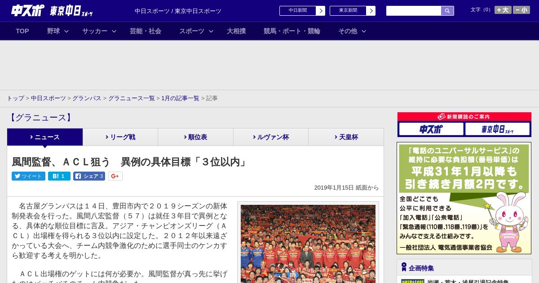This screenshot has height=283, width=539.
Task: Expand the 野球 dropdown chevron
Action: pos(66,31)
